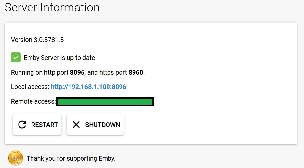The image size is (304, 168).
Task: Click the 'and https port' text
Action: pos(107,73)
